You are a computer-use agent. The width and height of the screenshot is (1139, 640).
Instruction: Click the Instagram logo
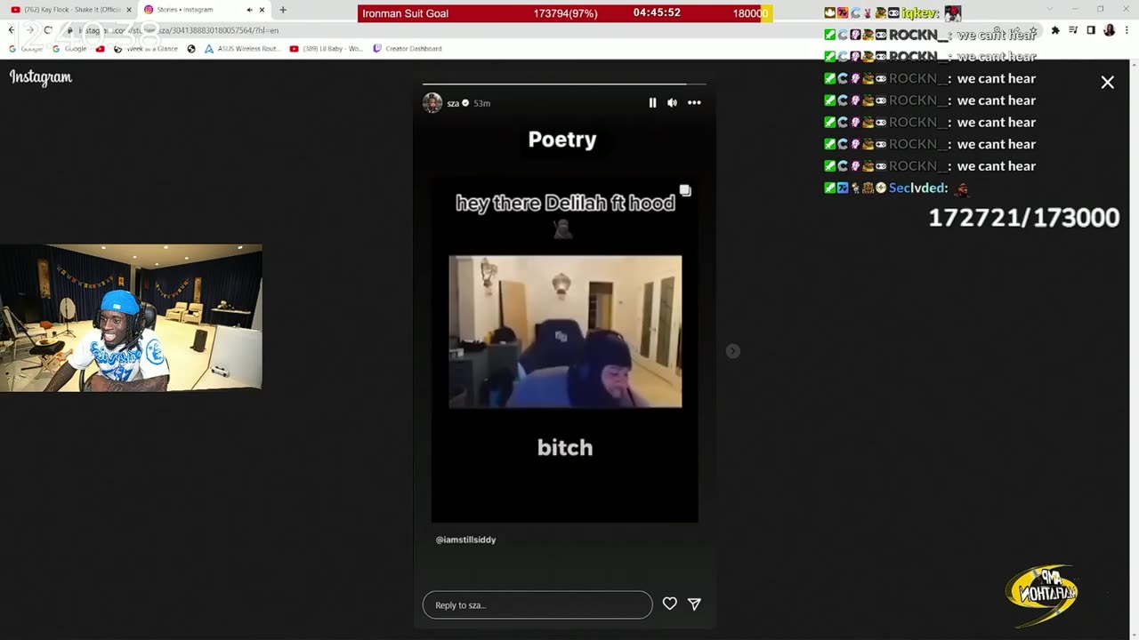coord(41,77)
